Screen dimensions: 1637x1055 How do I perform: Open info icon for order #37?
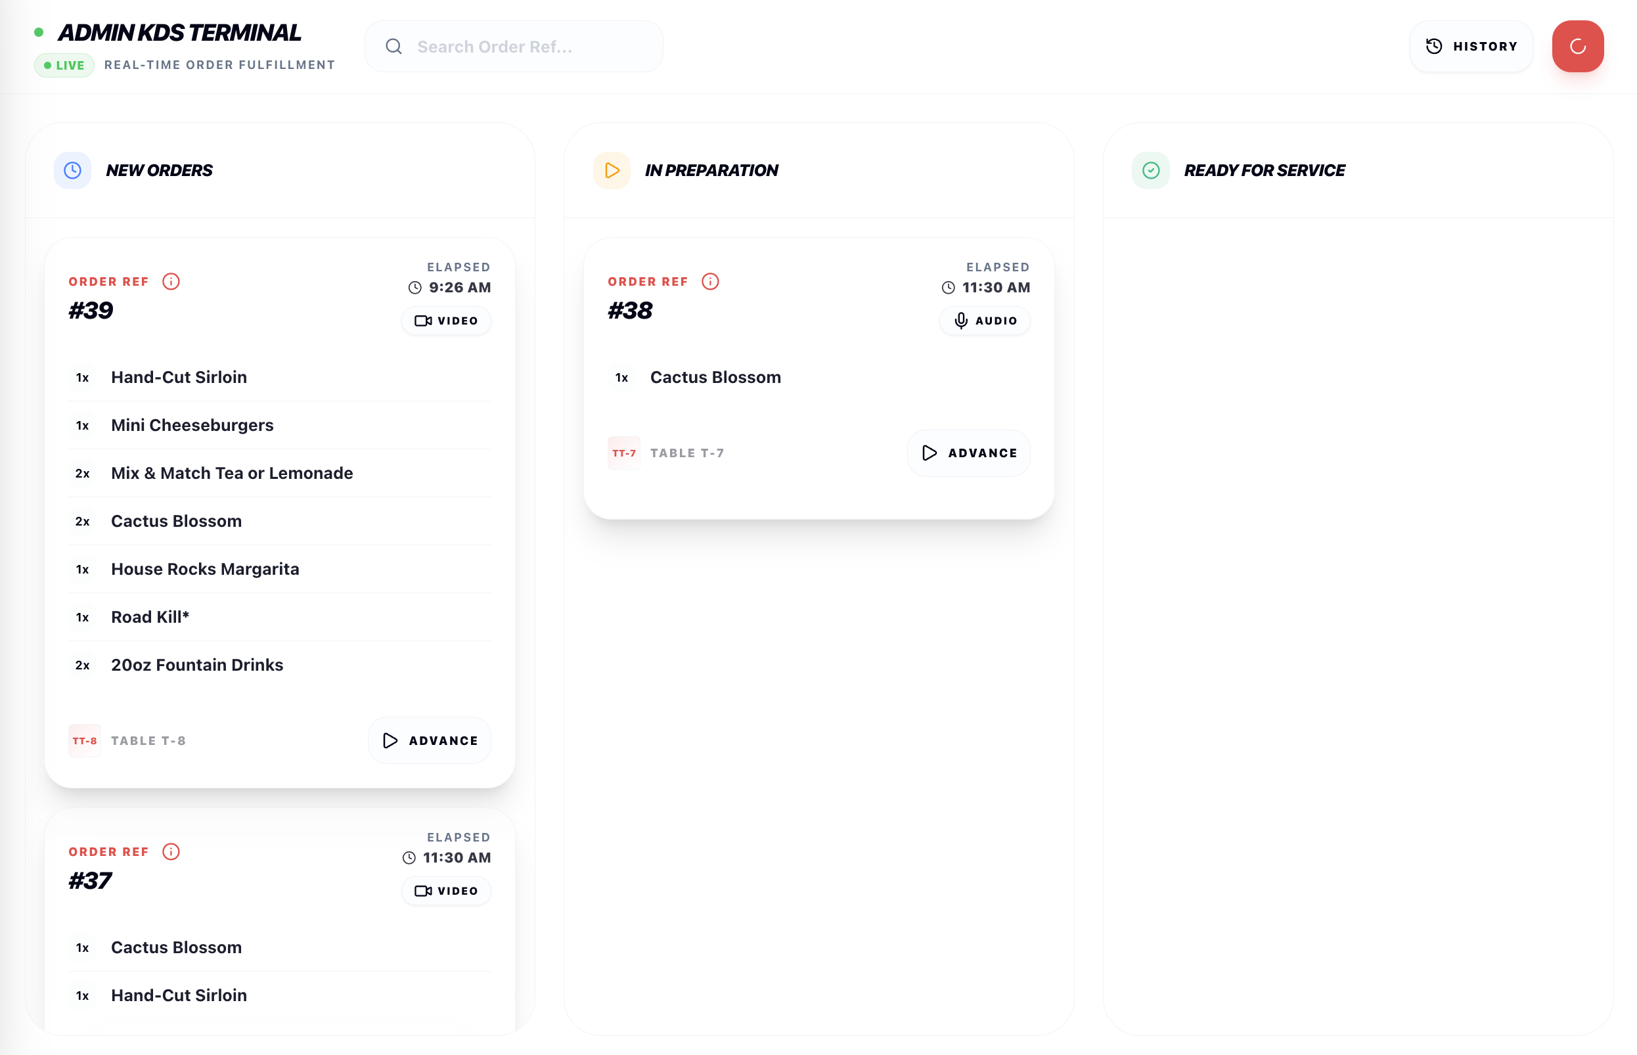click(171, 851)
